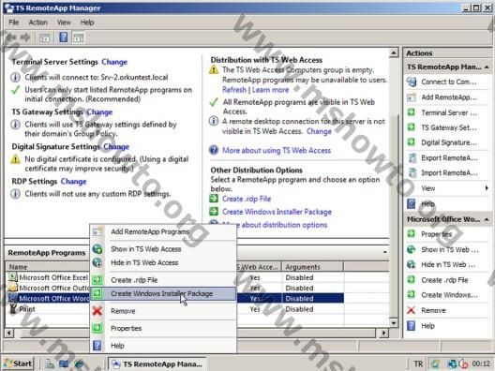Click Change next to TS Gateway Settings
This screenshot has height=371, width=495.
tap(99, 112)
